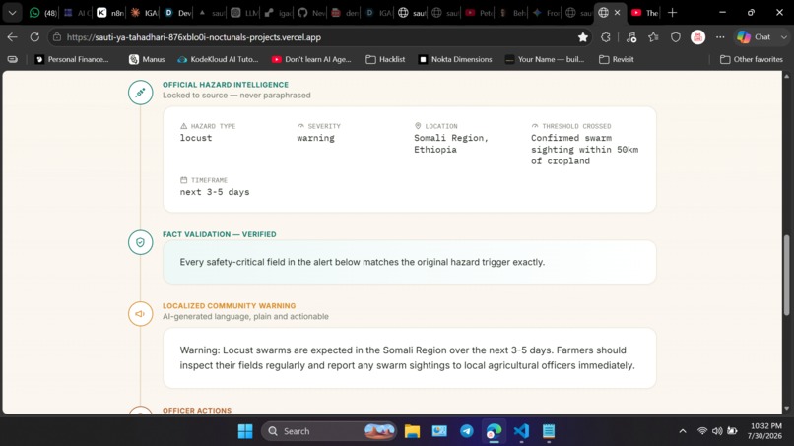
Task: Click the page vertical scrollbar thumb
Action: point(786,276)
